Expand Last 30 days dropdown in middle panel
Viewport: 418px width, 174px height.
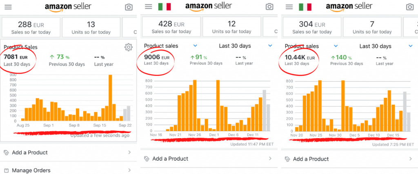270,46
